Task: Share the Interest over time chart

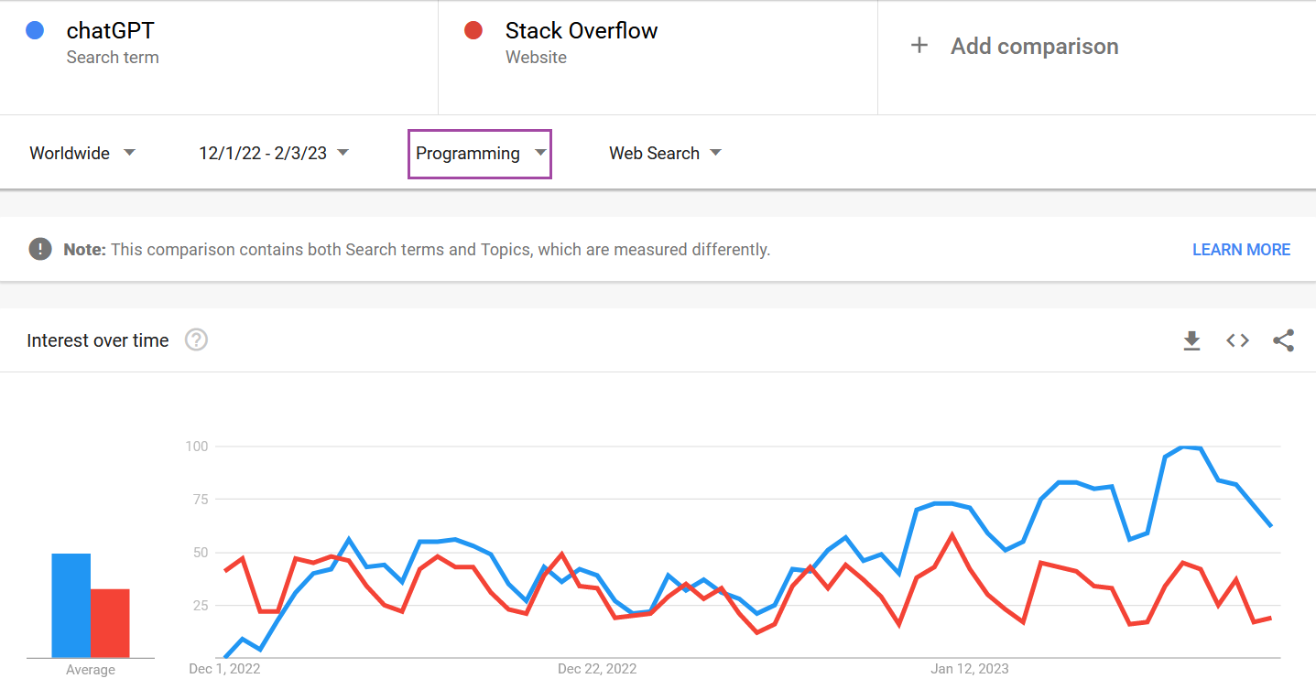Action: pos(1283,340)
